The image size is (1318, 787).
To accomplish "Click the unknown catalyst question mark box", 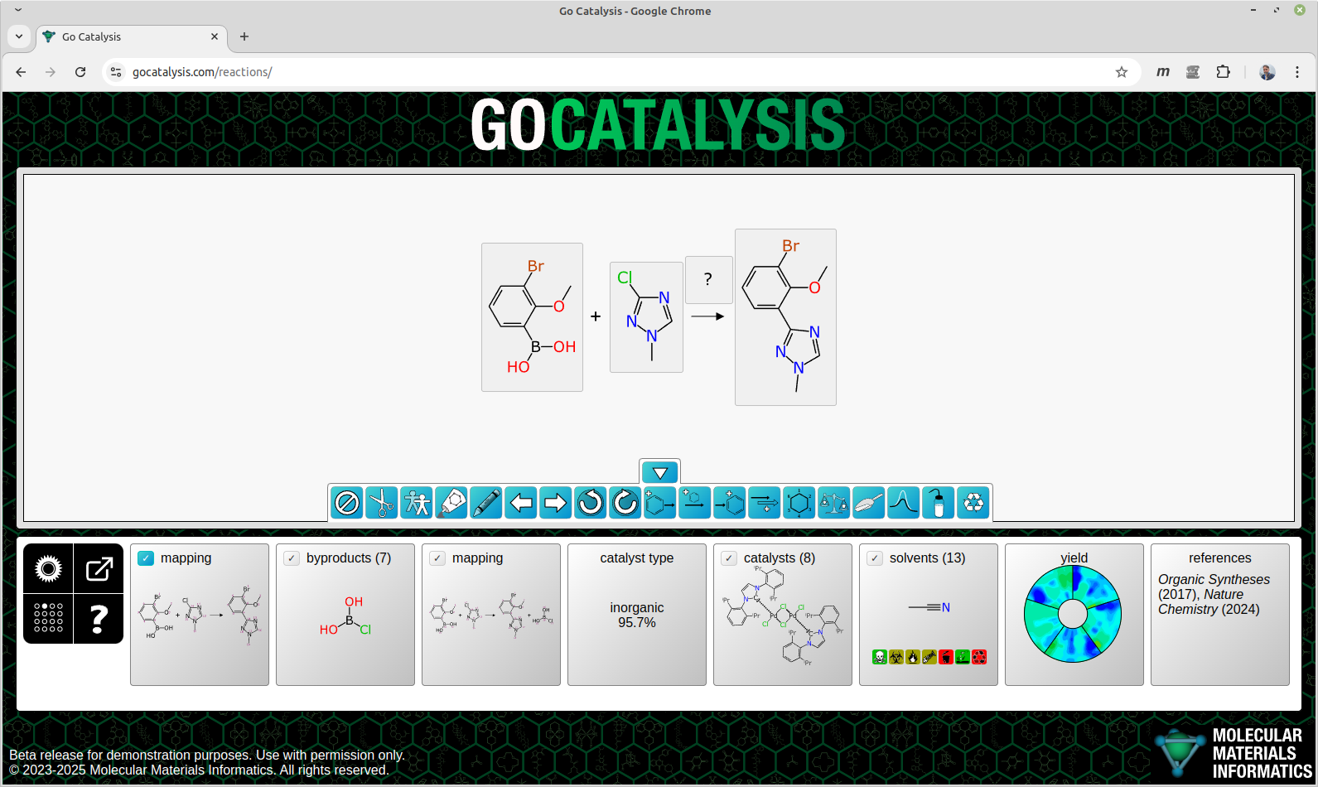I will pos(708,279).
